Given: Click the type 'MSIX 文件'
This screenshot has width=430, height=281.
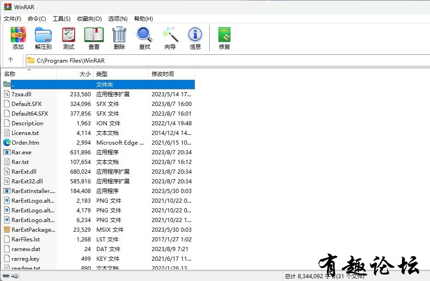Looking at the screenshot, I should click(x=110, y=230).
